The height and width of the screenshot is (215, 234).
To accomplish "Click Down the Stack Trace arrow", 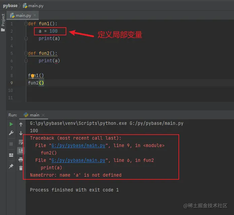I will point(21,133).
